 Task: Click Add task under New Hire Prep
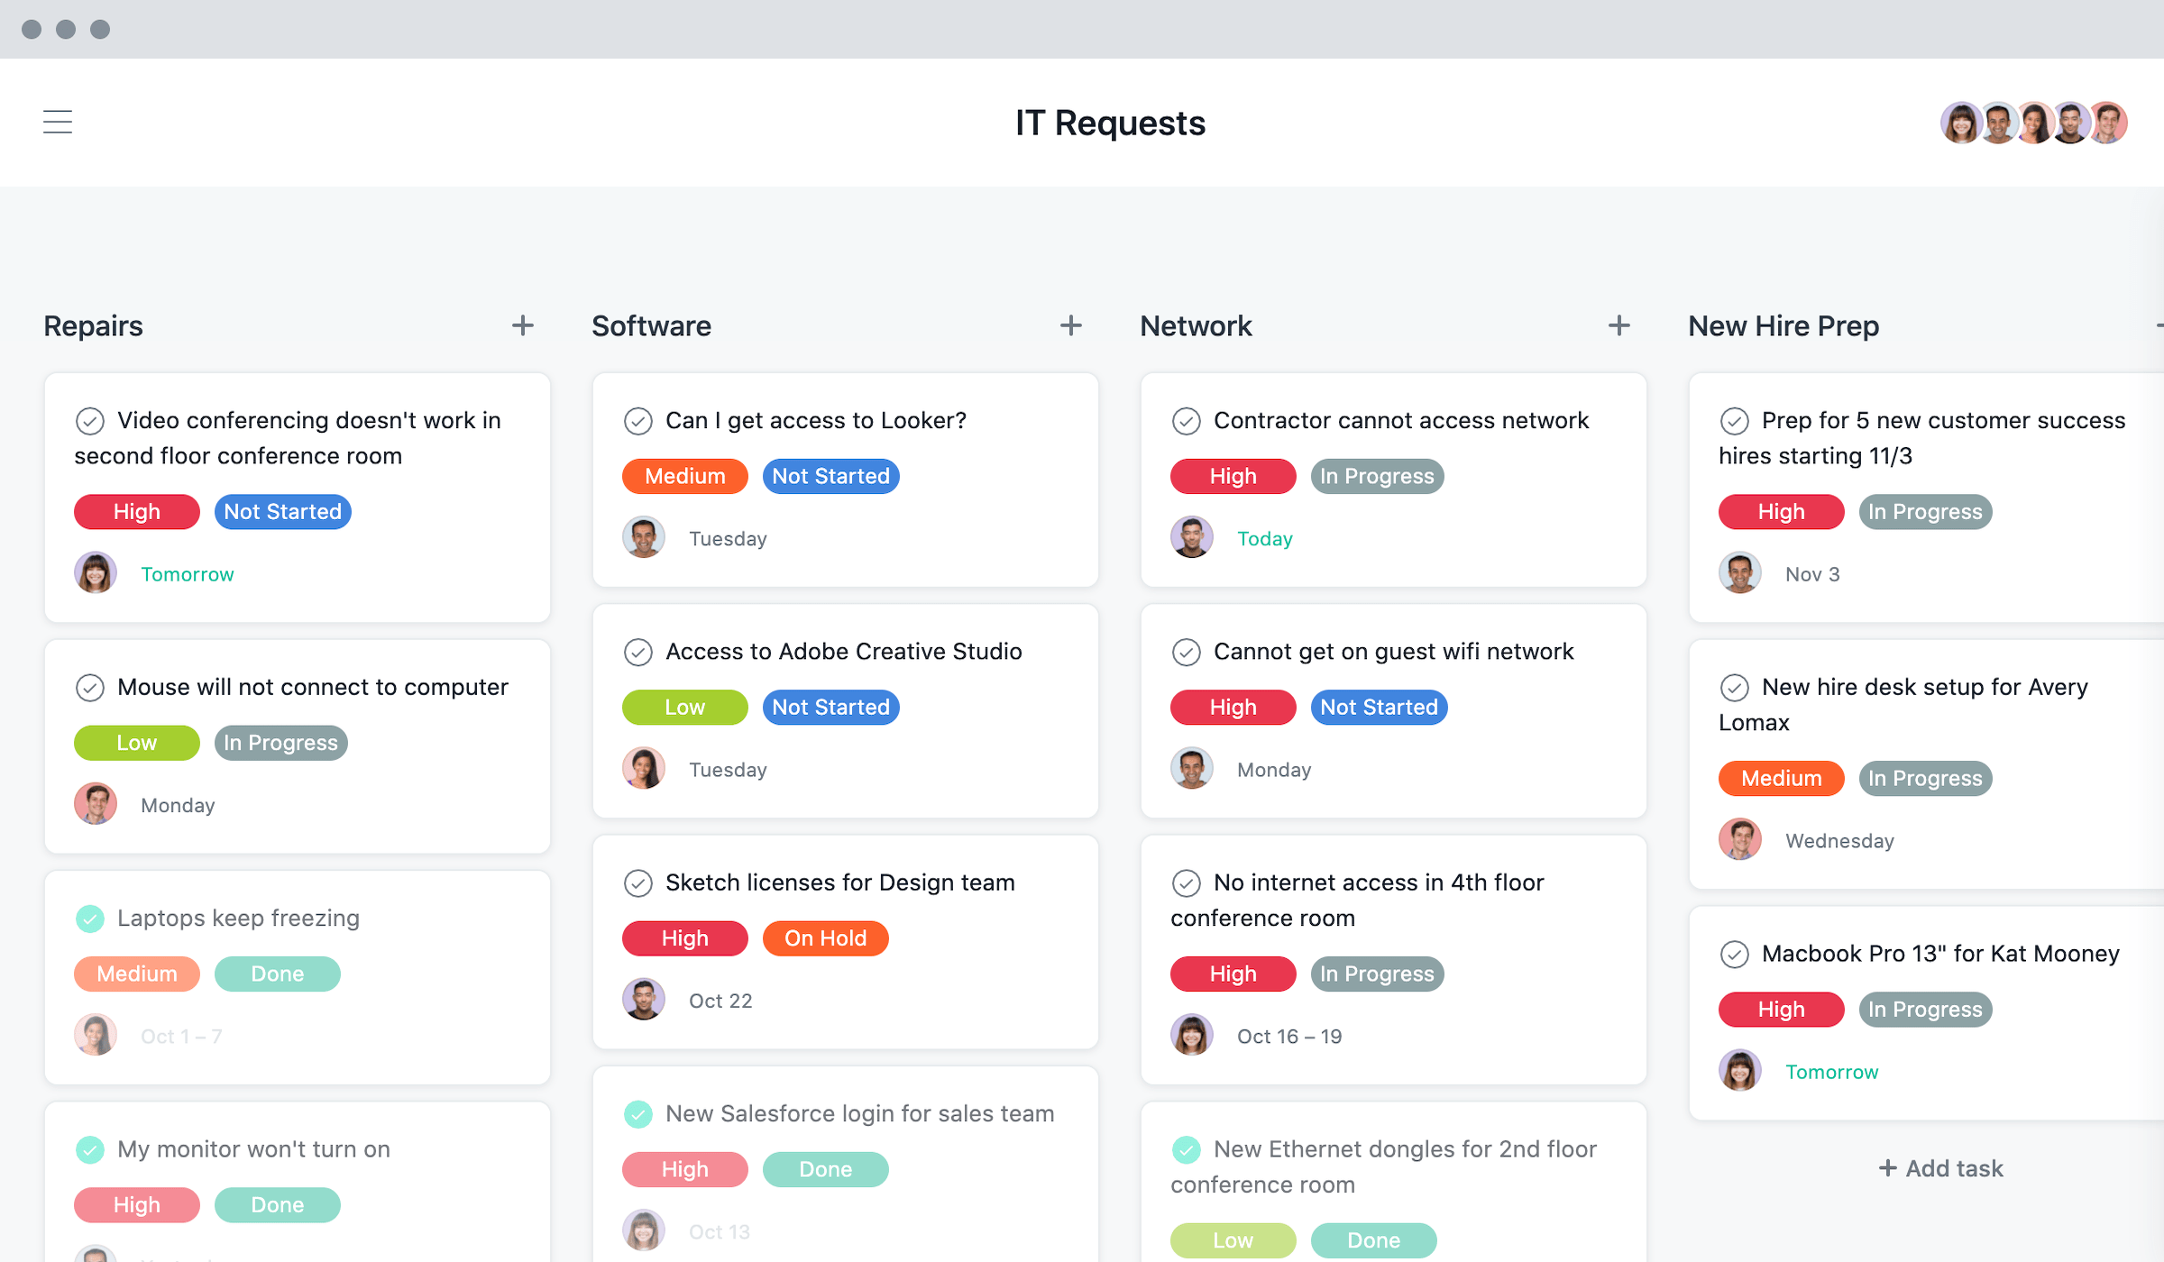tap(1940, 1168)
